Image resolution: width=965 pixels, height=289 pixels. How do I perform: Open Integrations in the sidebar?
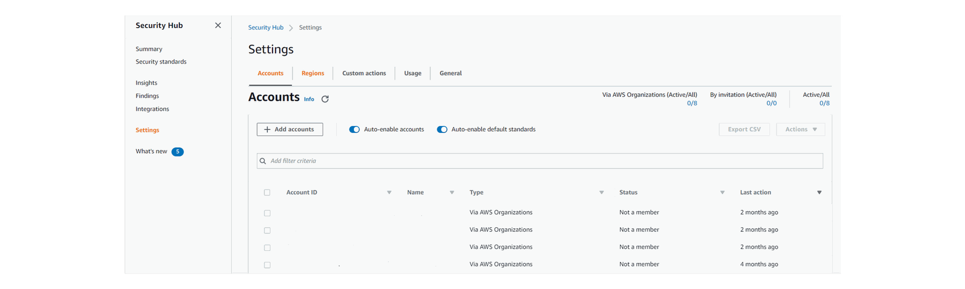coord(152,109)
